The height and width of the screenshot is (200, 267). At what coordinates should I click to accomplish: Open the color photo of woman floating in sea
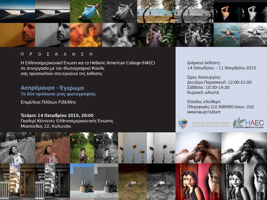(227, 35)
